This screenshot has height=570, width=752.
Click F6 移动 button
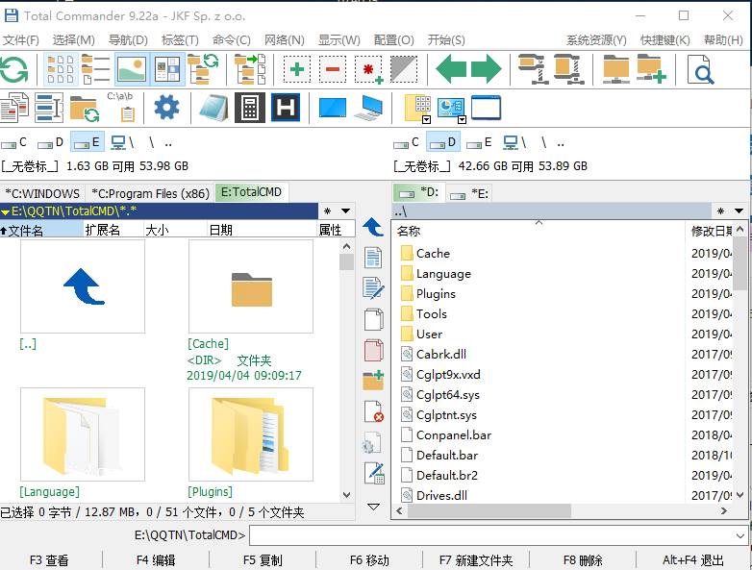369,560
